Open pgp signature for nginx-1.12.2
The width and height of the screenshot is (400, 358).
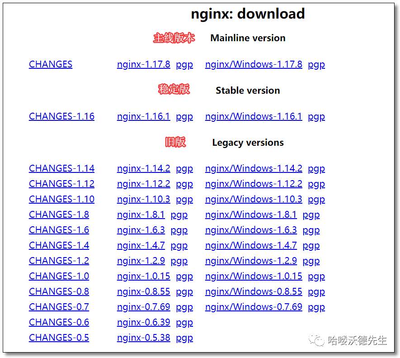[184, 185]
